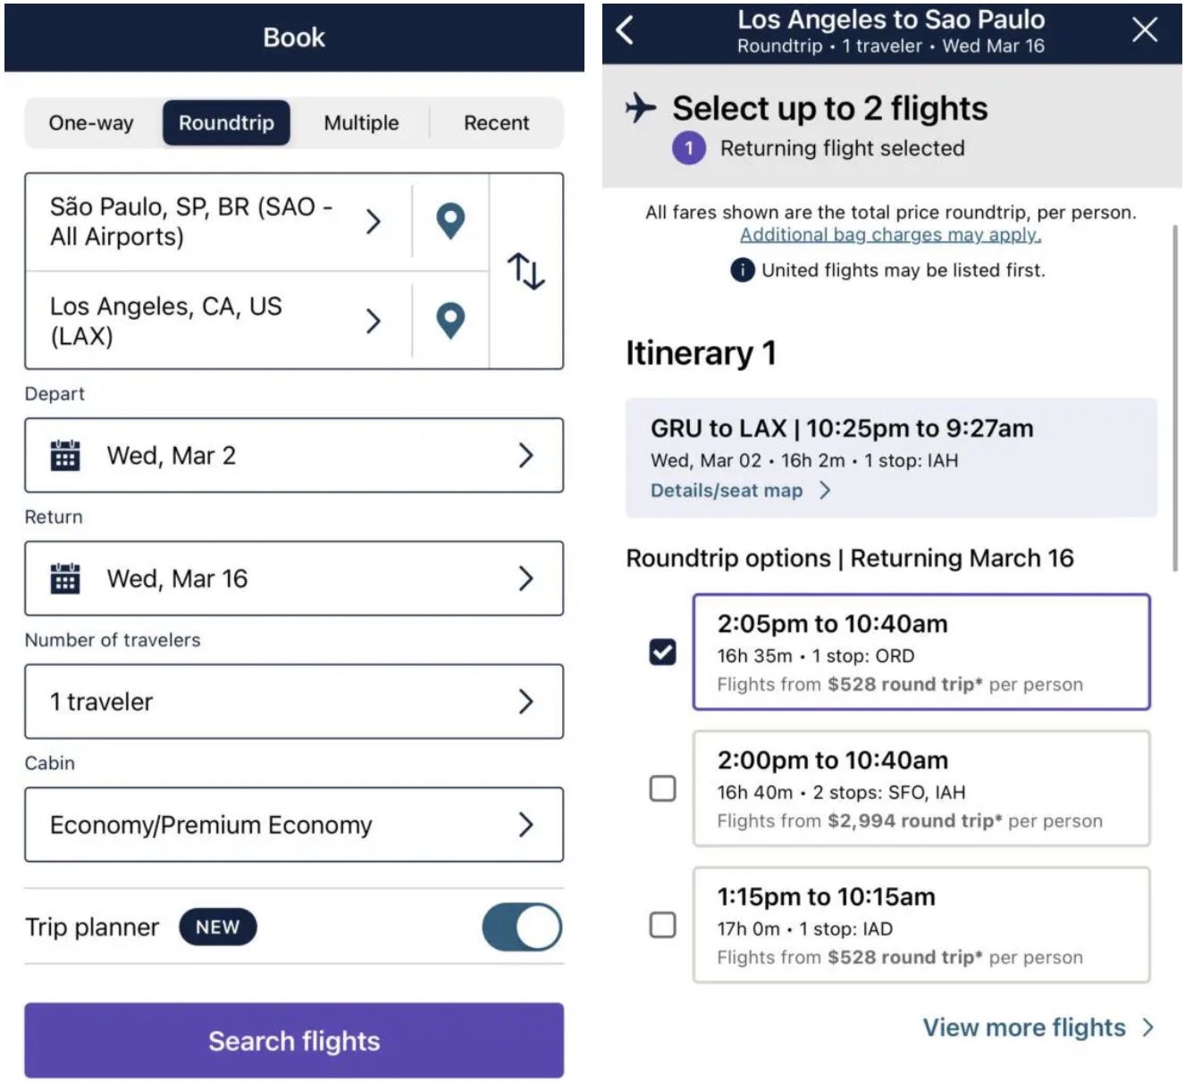
Task: Check the 1:15pm to 10:15am flight checkbox
Action: pyautogui.click(x=662, y=924)
